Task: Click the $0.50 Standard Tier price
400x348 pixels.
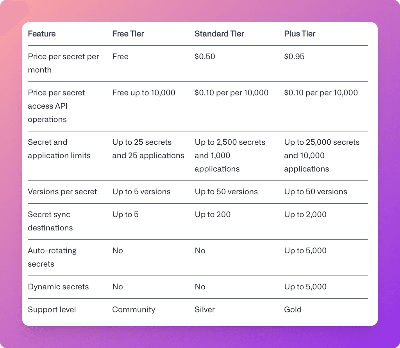Action: click(x=205, y=56)
